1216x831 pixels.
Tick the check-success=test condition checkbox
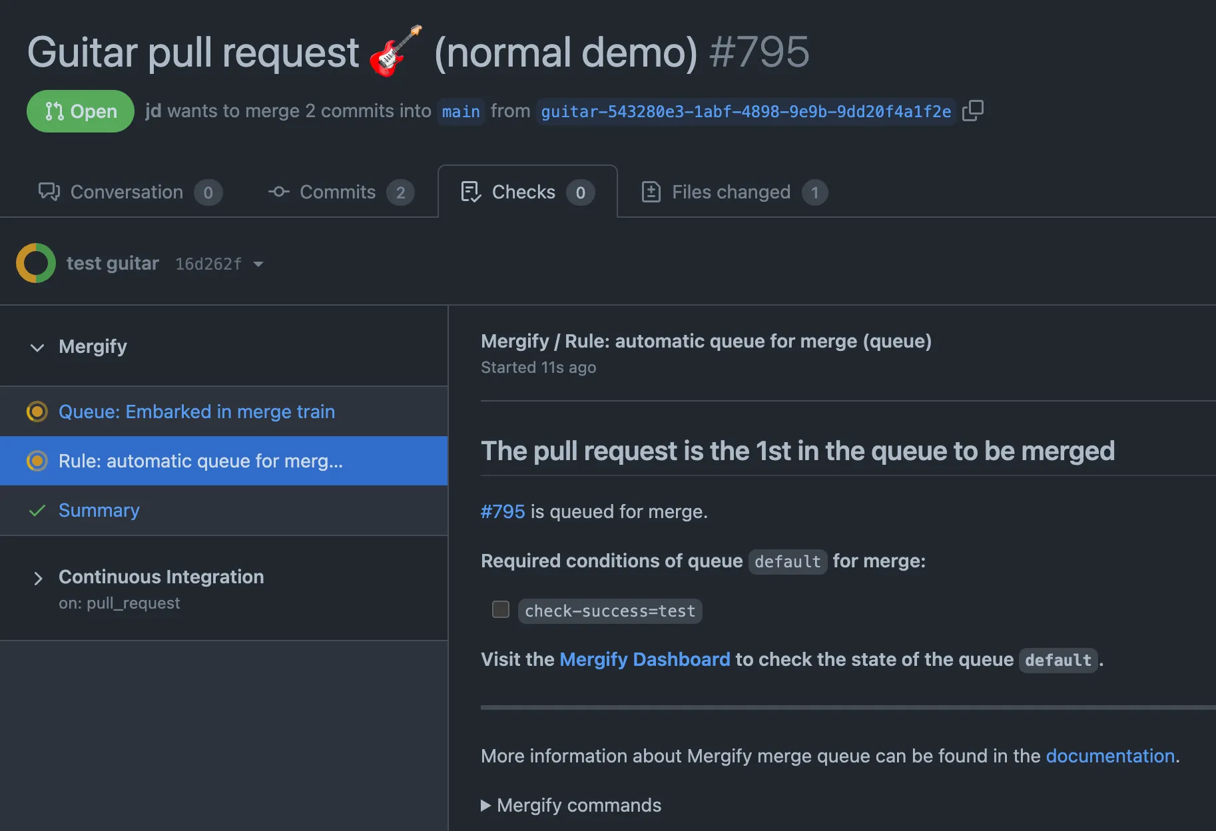point(500,609)
